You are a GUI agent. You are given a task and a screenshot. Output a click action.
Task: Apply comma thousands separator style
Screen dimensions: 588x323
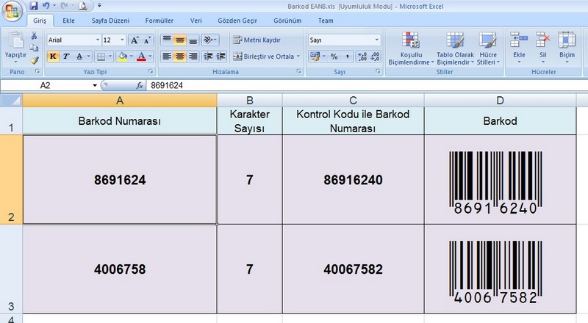coord(347,57)
